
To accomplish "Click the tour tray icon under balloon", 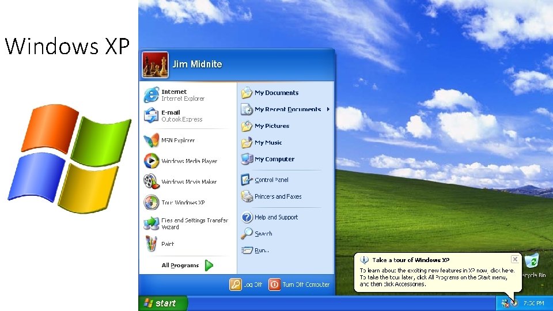I will pyautogui.click(x=514, y=303).
